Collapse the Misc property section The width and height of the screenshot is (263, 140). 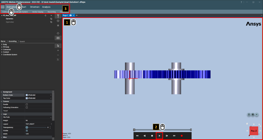(2, 137)
